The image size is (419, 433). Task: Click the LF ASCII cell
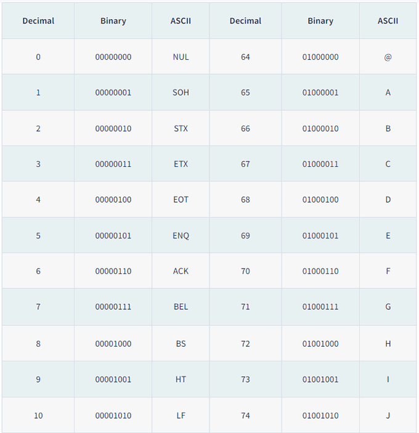181,415
